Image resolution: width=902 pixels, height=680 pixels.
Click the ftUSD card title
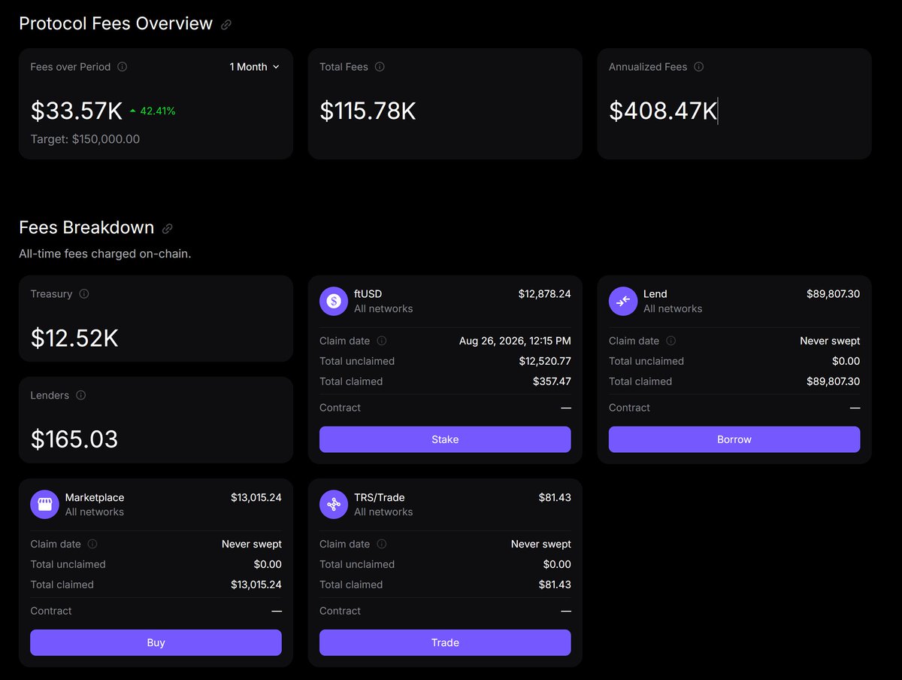[368, 294]
